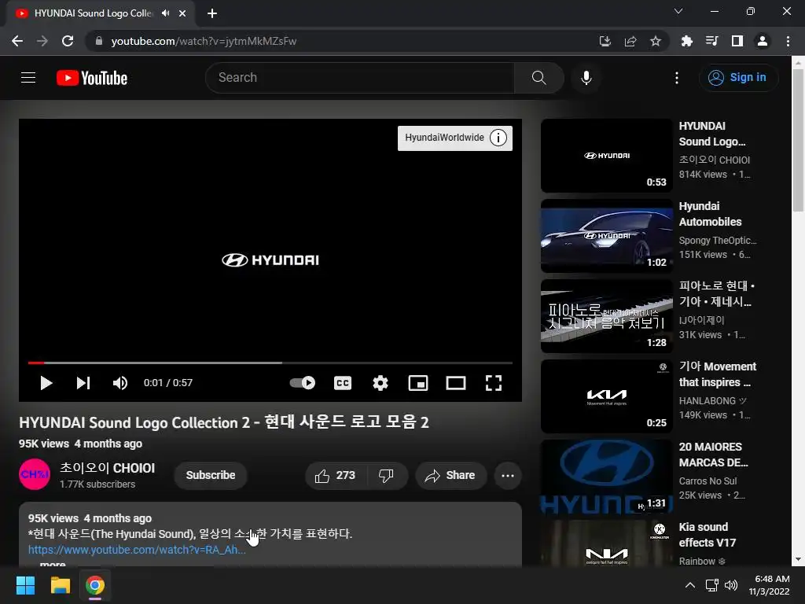Click Chrome icon in taskbar

tap(95, 585)
